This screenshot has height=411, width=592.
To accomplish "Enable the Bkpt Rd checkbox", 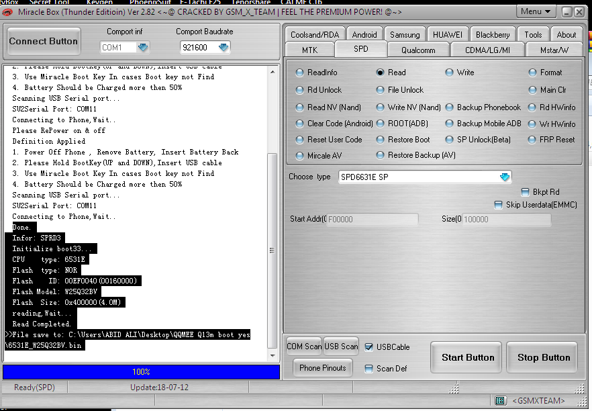I will pyautogui.click(x=525, y=192).
